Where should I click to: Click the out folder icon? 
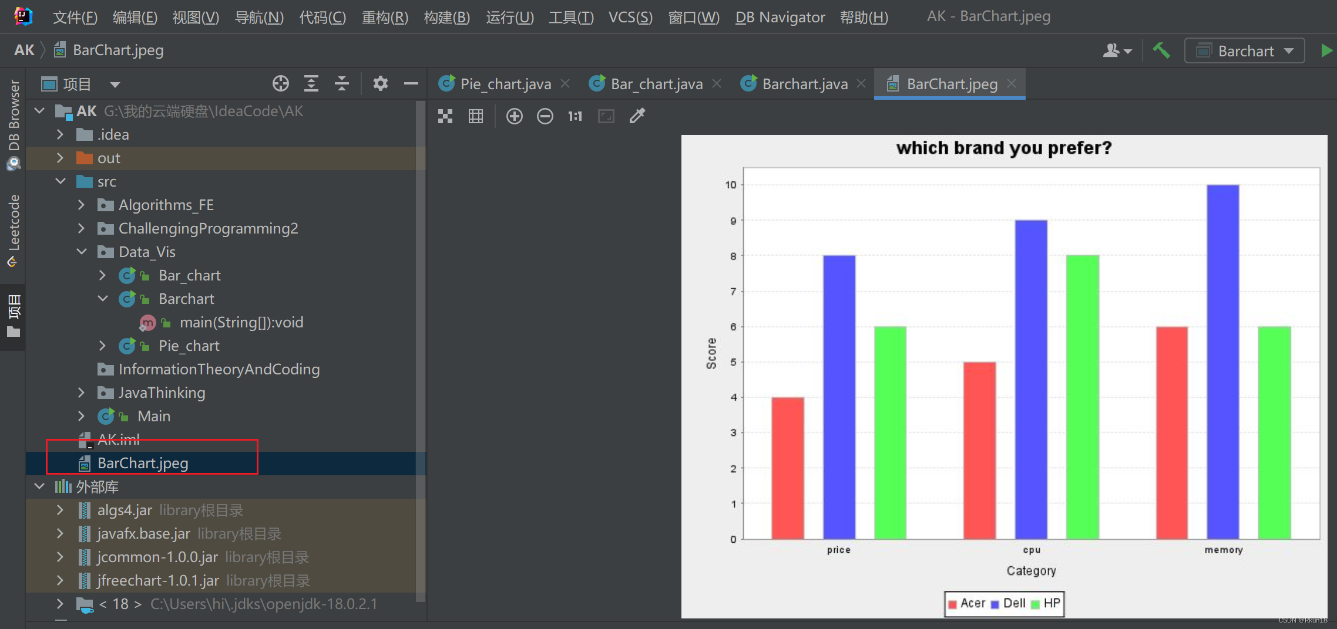point(85,158)
